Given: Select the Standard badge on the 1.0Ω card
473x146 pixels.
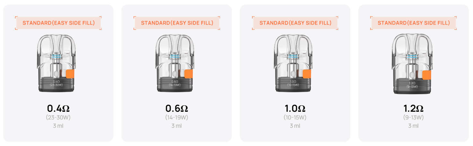Looking at the screenshot, I should [295, 23].
